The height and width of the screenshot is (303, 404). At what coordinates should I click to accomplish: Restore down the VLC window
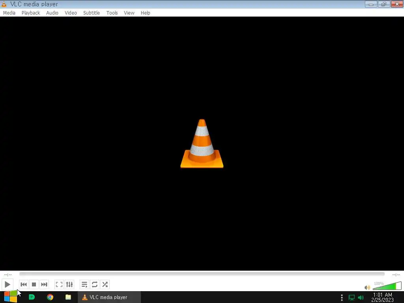point(384,4)
